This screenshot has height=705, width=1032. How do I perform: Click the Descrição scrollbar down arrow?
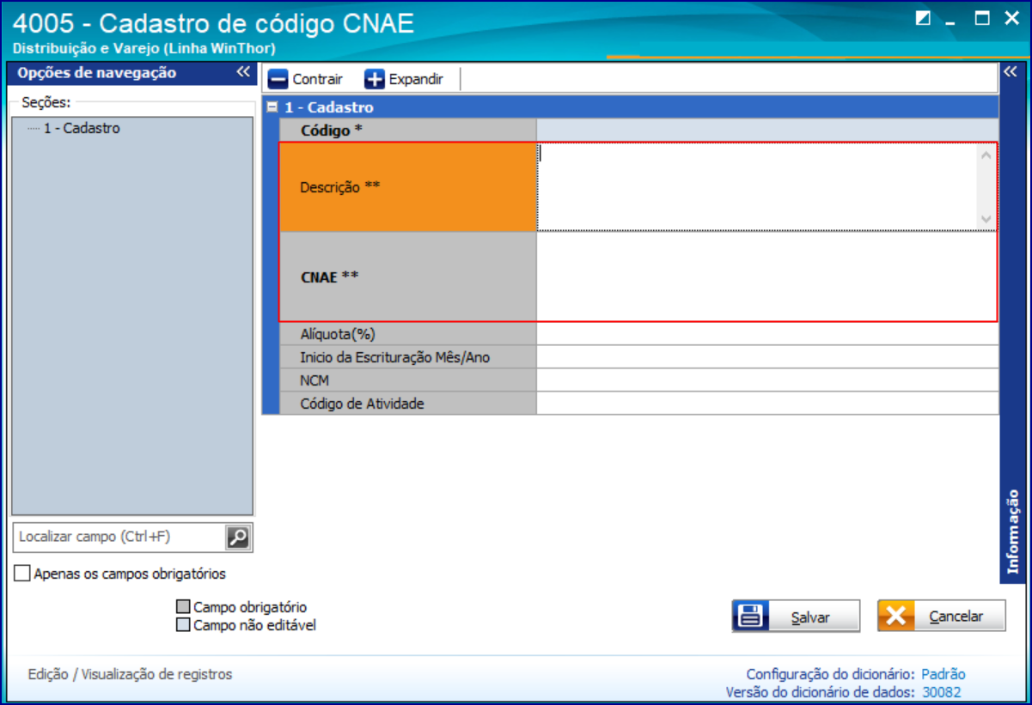(986, 220)
